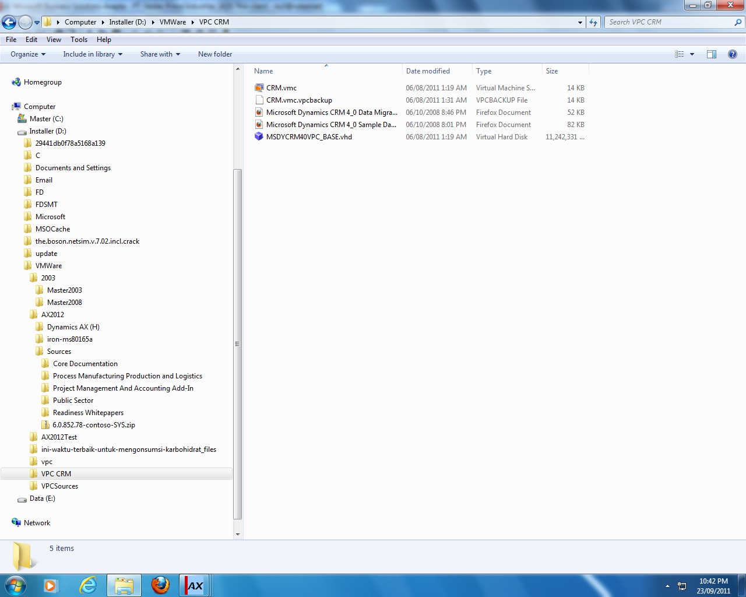The width and height of the screenshot is (746, 597).
Task: Click the Windows Start button
Action: (15, 585)
